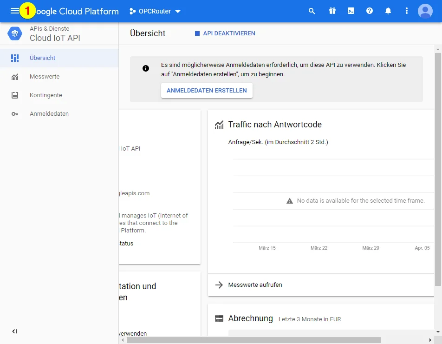The image size is (442, 344).
Task: Click the gift free trial icon
Action: click(332, 11)
